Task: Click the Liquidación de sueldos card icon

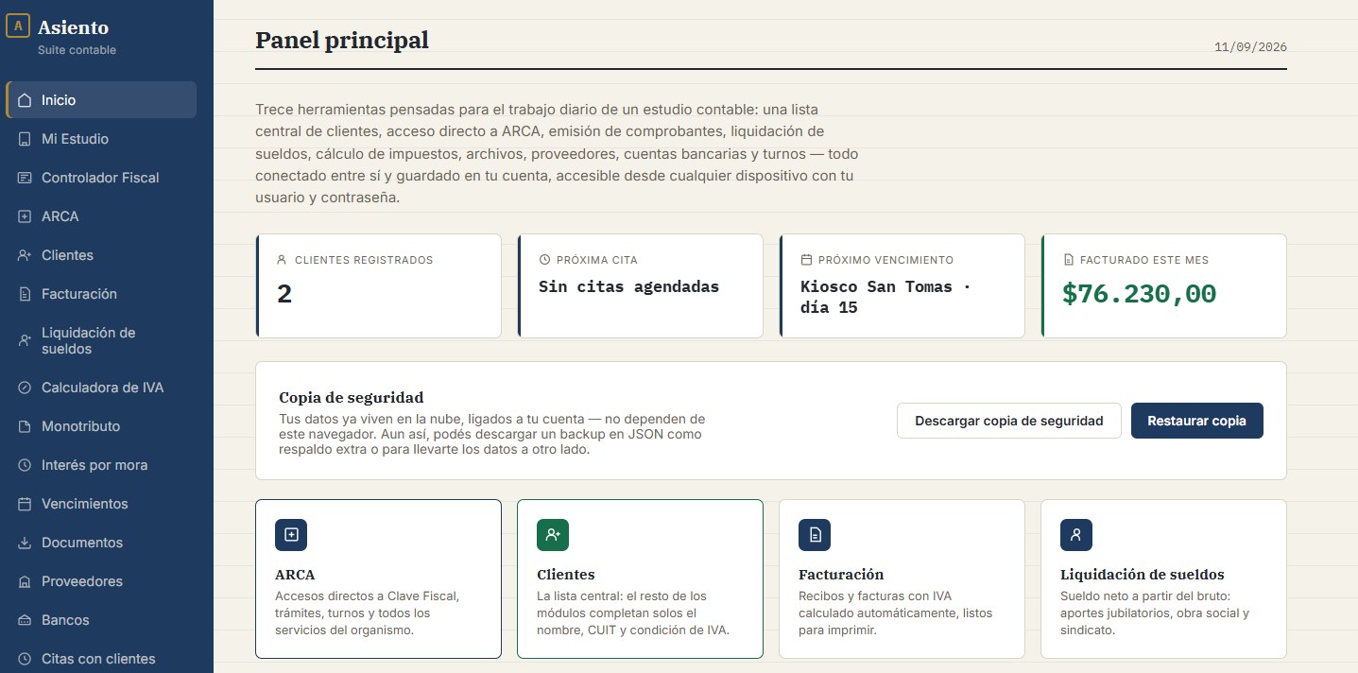Action: click(x=1076, y=535)
